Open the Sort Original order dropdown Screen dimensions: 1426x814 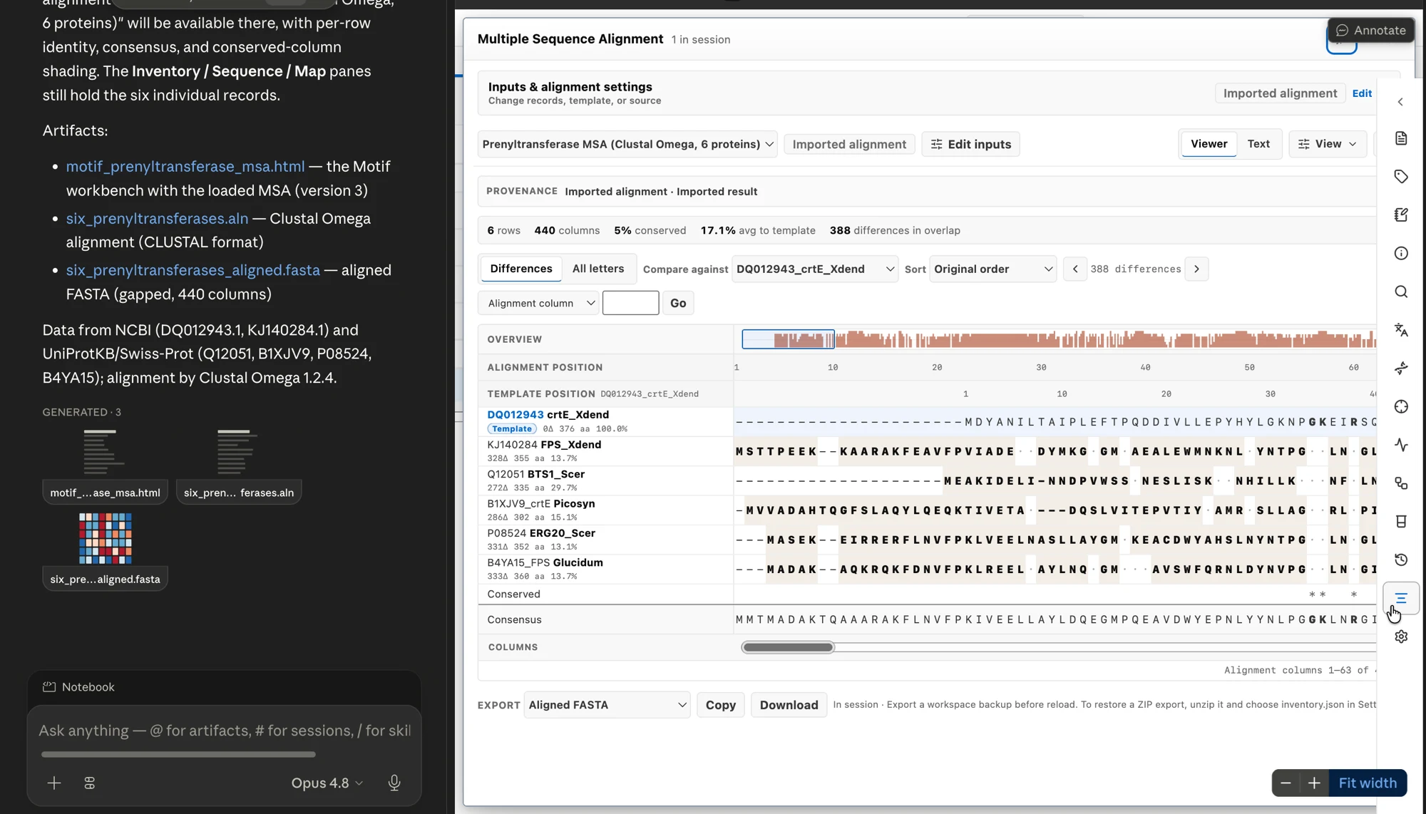[x=993, y=269]
